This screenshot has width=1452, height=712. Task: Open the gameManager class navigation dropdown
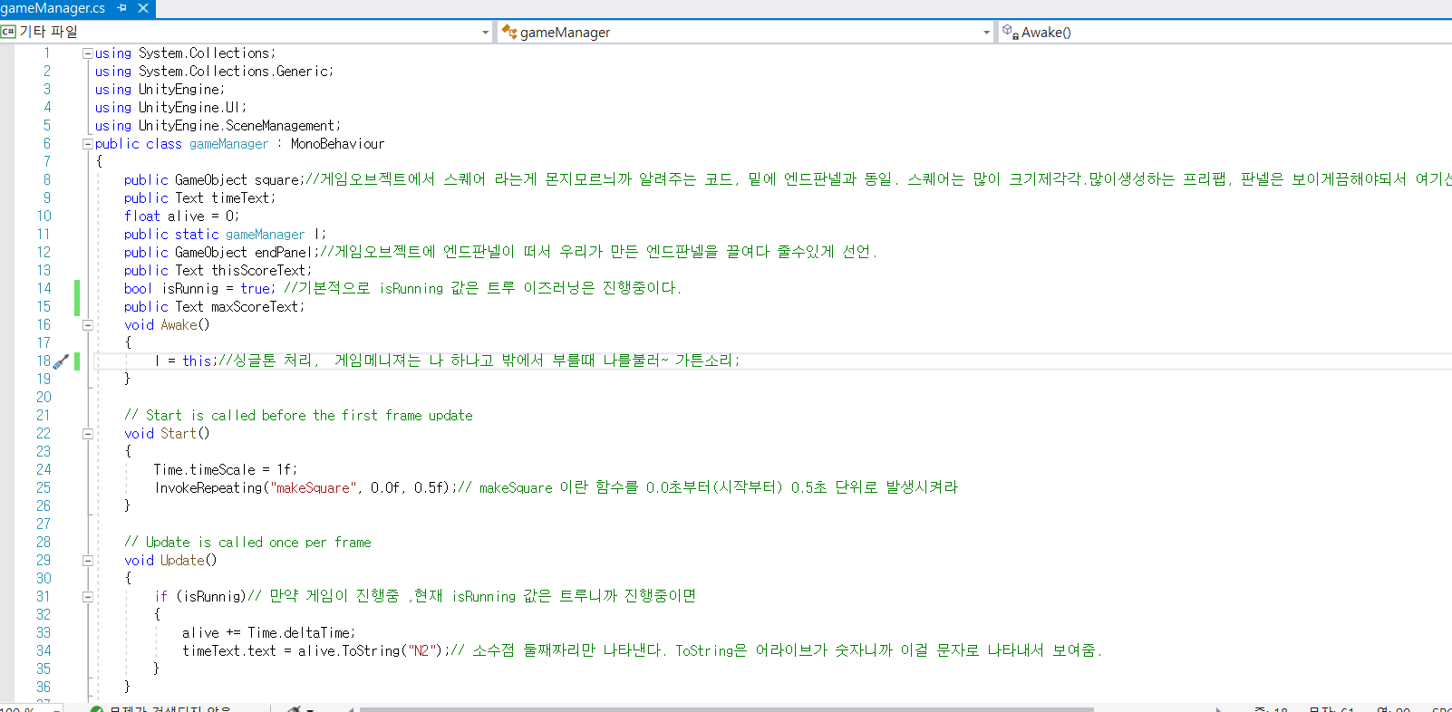tap(746, 32)
